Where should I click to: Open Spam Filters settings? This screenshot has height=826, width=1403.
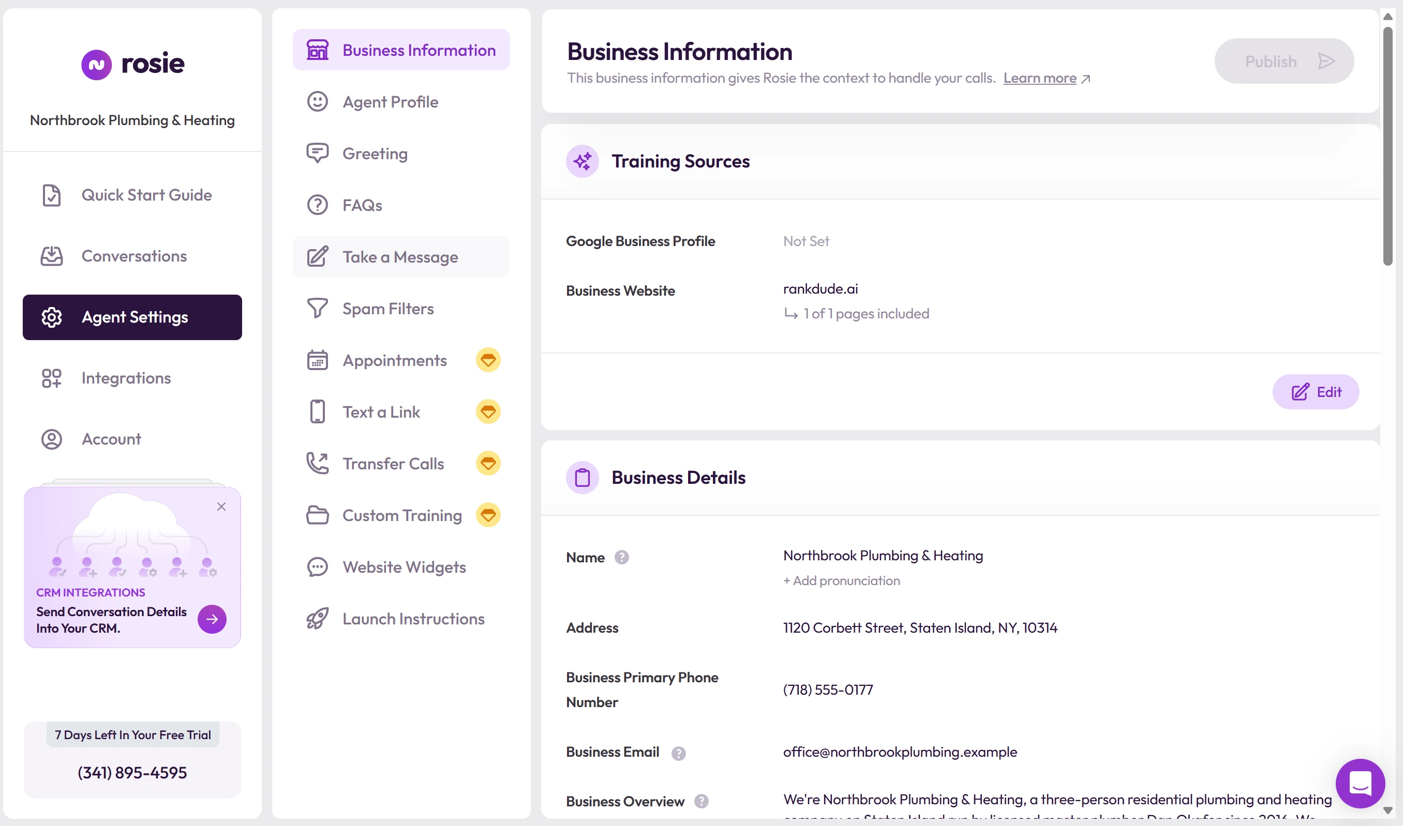point(401,309)
